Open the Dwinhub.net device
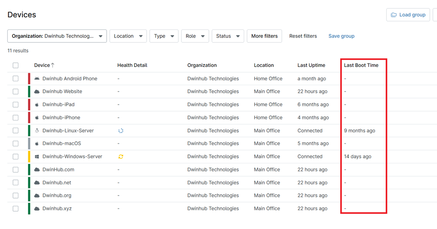437x229 pixels. pos(56,183)
